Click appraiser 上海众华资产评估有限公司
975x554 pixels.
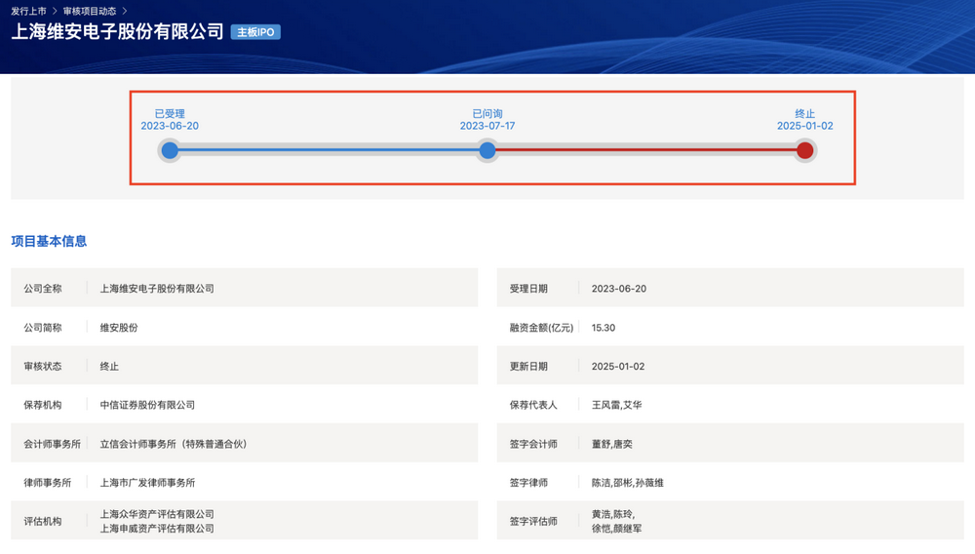(157, 514)
